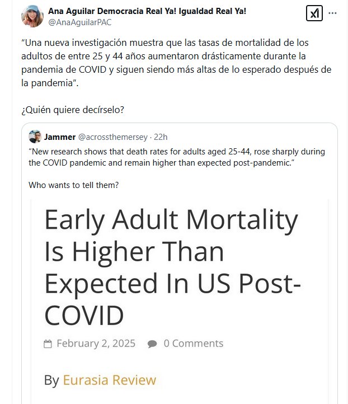Click the Jammer display name

(60, 137)
